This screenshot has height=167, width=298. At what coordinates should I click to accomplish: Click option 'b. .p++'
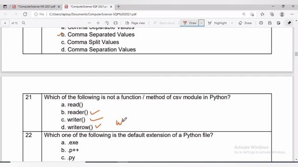tap(70, 150)
